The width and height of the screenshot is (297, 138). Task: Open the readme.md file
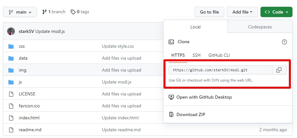pyautogui.click(x=30, y=130)
